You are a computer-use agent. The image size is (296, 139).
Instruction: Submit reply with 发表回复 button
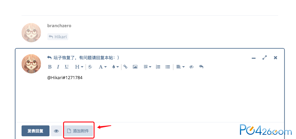click(36, 131)
